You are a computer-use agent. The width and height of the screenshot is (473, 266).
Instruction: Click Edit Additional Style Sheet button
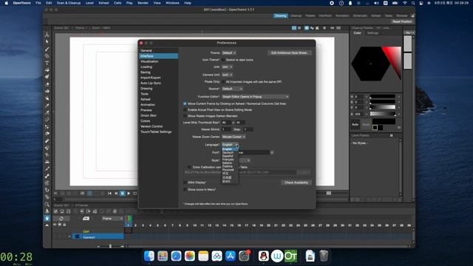click(x=290, y=52)
